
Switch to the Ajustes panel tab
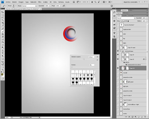click(x=119, y=13)
